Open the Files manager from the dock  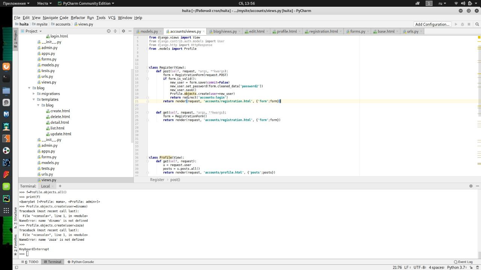[x=6, y=90]
